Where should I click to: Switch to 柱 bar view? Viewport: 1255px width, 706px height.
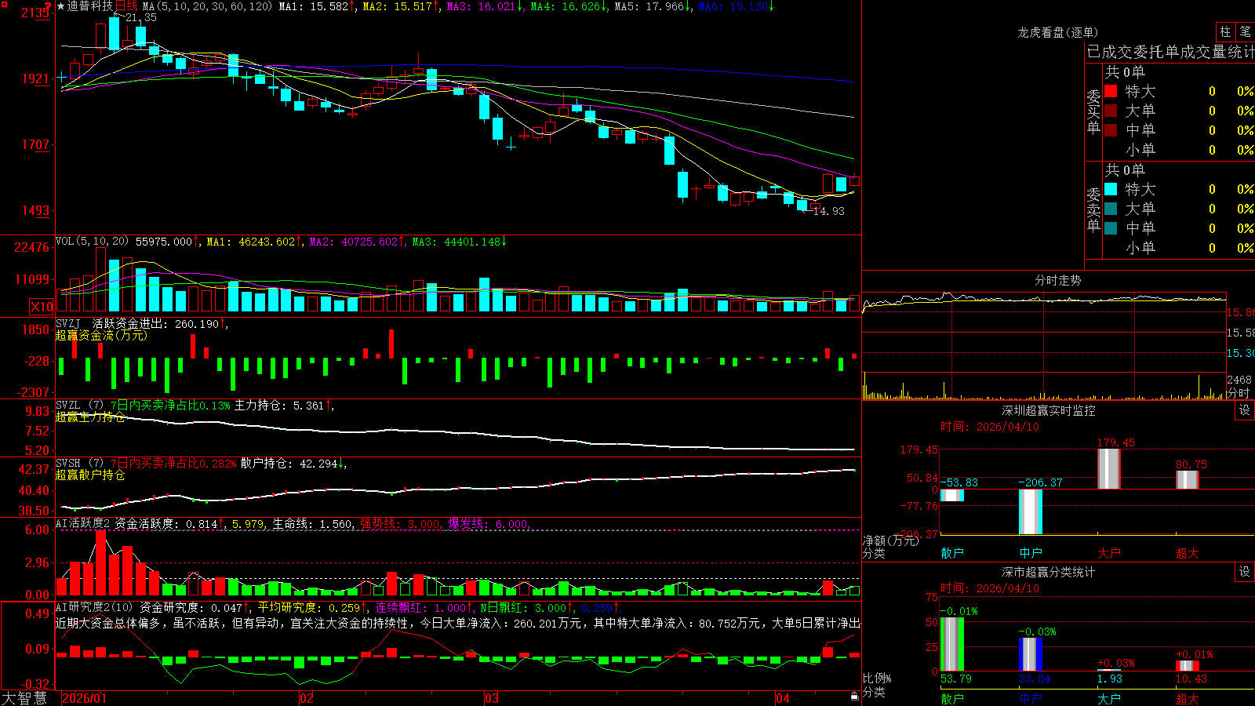tap(1225, 31)
